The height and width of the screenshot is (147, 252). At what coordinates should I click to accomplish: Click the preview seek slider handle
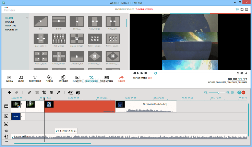point(155,73)
